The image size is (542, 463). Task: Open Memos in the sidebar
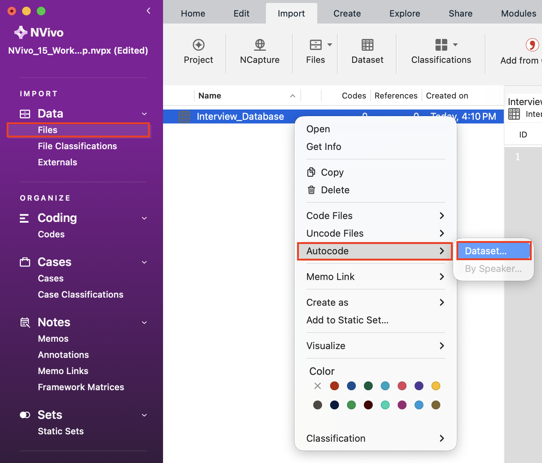(x=53, y=339)
